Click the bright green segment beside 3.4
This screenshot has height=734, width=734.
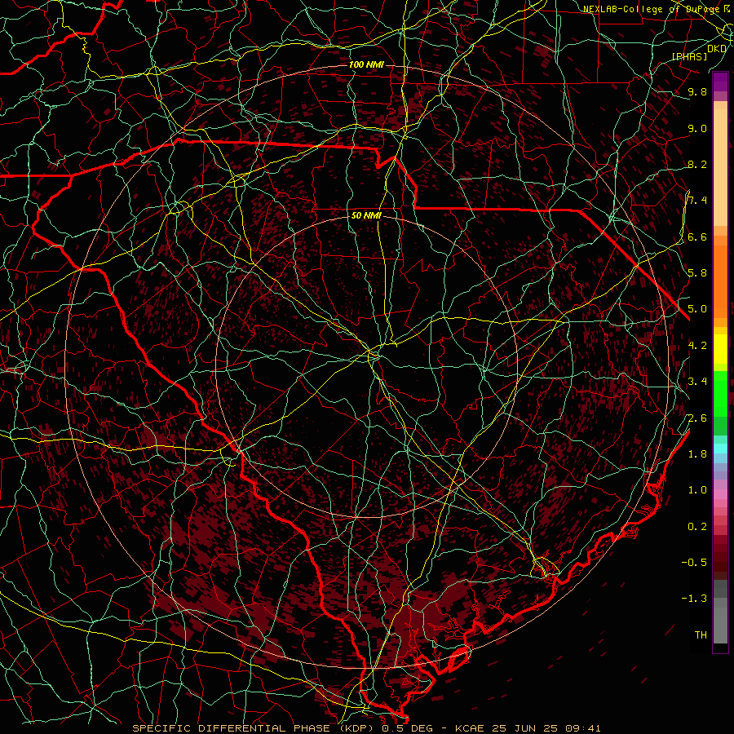point(720,394)
